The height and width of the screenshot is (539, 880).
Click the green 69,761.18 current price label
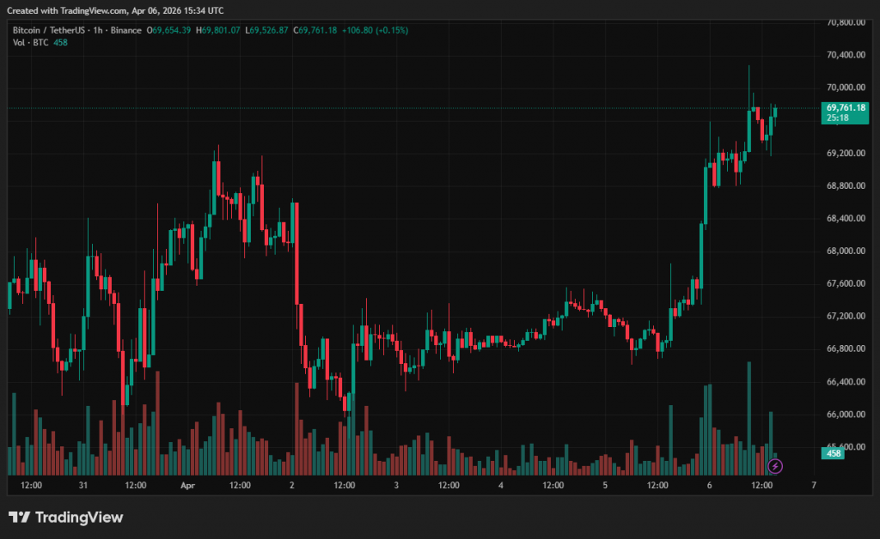846,107
